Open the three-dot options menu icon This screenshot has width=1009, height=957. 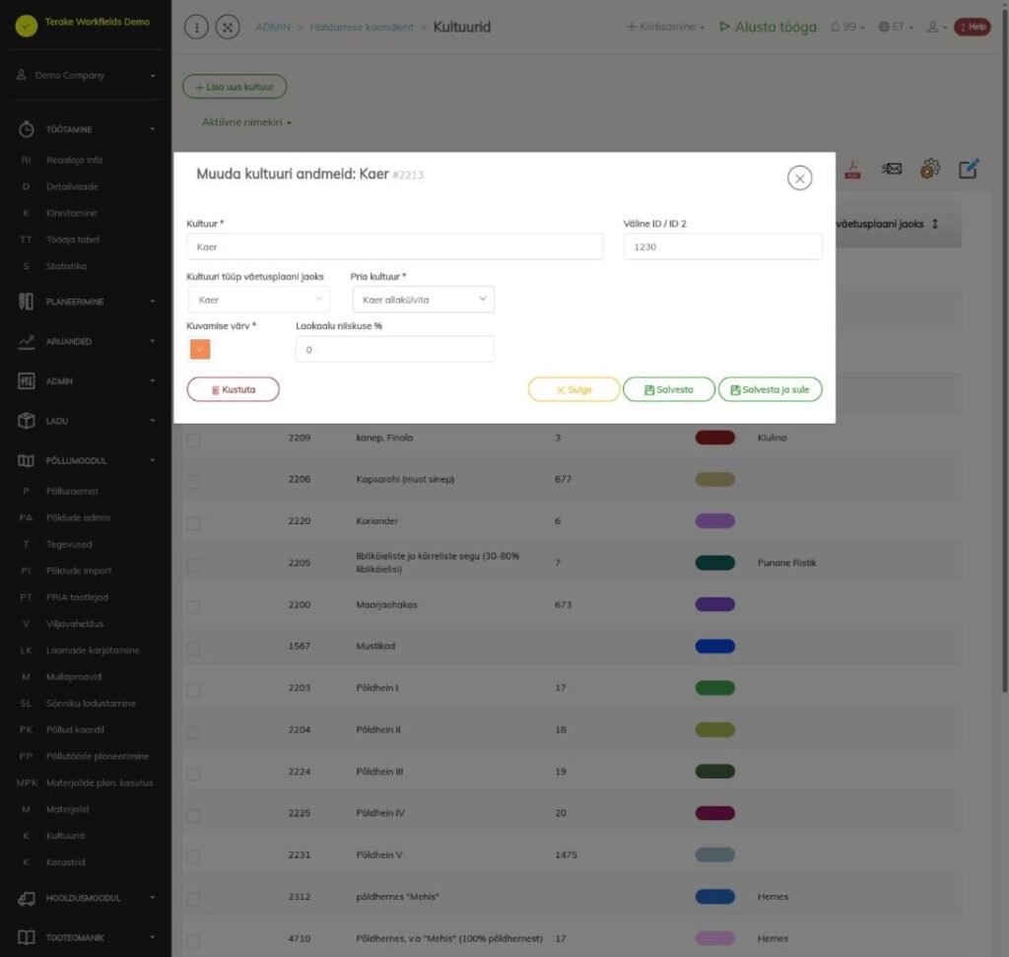(x=196, y=27)
